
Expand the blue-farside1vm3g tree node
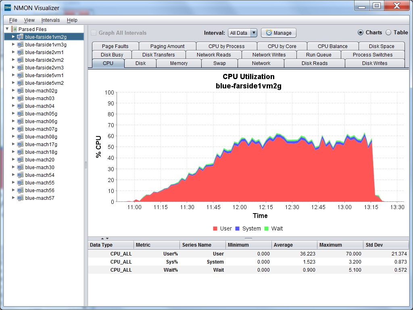tap(13, 45)
